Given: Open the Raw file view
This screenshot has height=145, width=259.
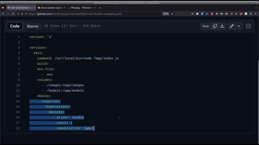Looking at the screenshot, I should [206, 26].
